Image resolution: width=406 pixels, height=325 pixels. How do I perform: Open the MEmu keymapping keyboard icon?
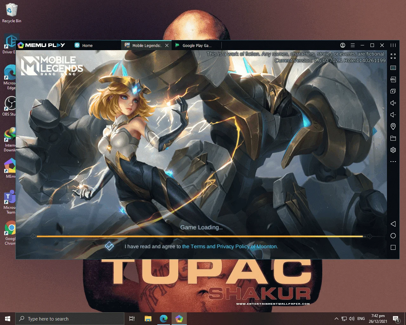coord(393,68)
